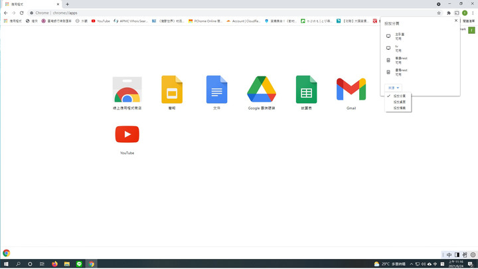The image size is (478, 269).
Task: Open Chrome three-dot menu
Action: [x=473, y=13]
